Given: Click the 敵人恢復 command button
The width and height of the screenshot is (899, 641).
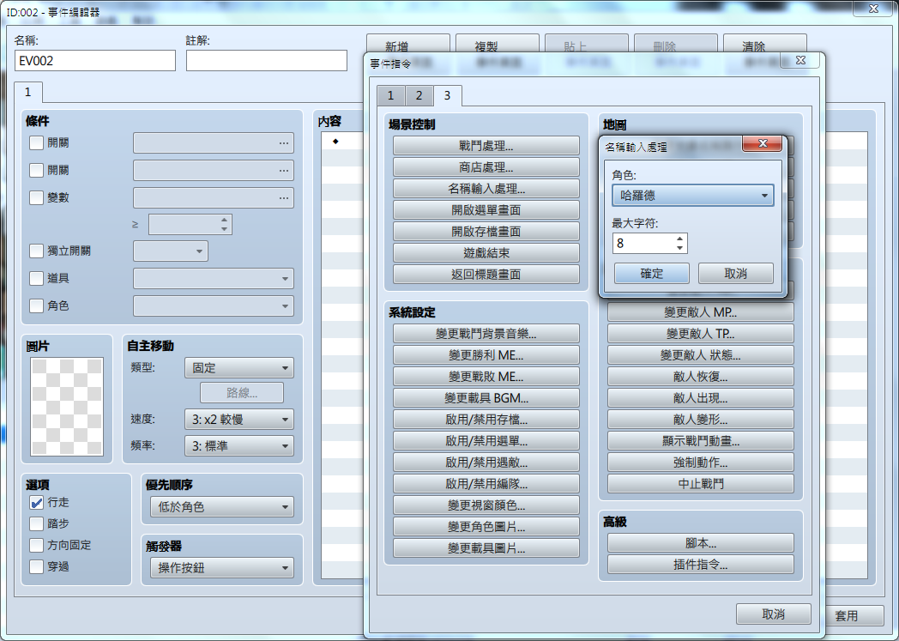Looking at the screenshot, I should (x=701, y=377).
